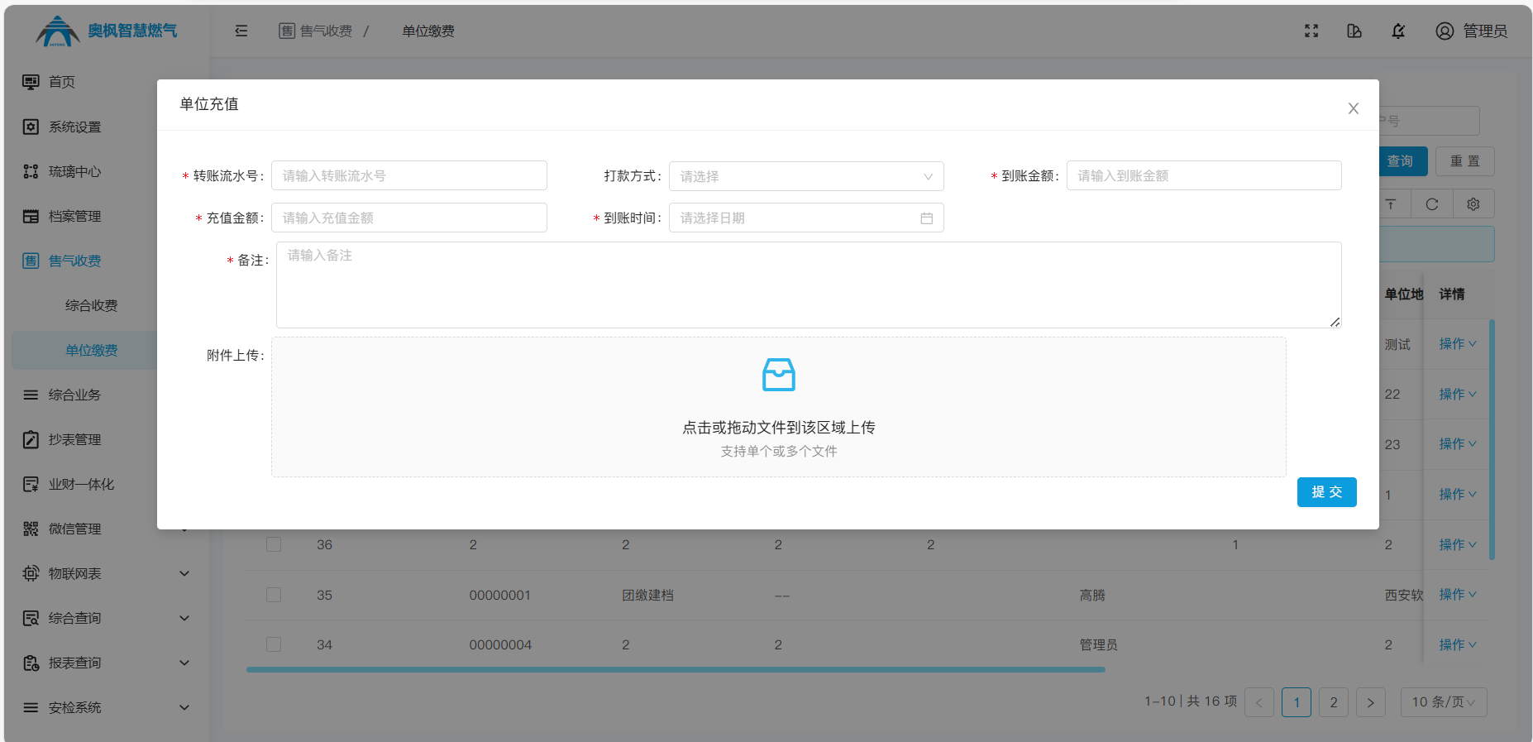Click the 业财一体化 sidebar icon

pyautogui.click(x=31, y=484)
